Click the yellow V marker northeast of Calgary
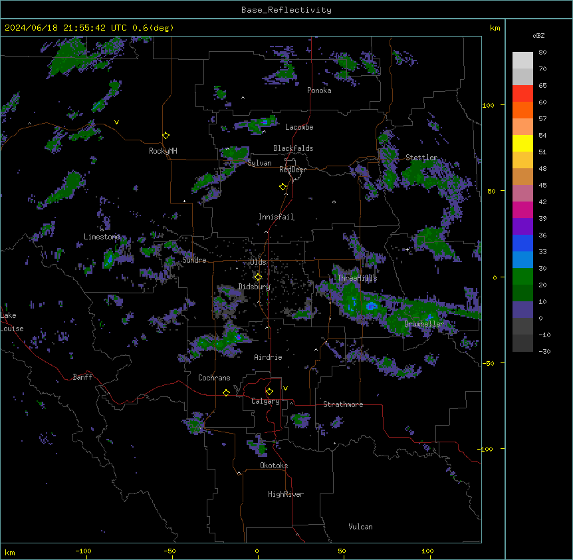This screenshot has width=573, height=560. pyautogui.click(x=285, y=388)
